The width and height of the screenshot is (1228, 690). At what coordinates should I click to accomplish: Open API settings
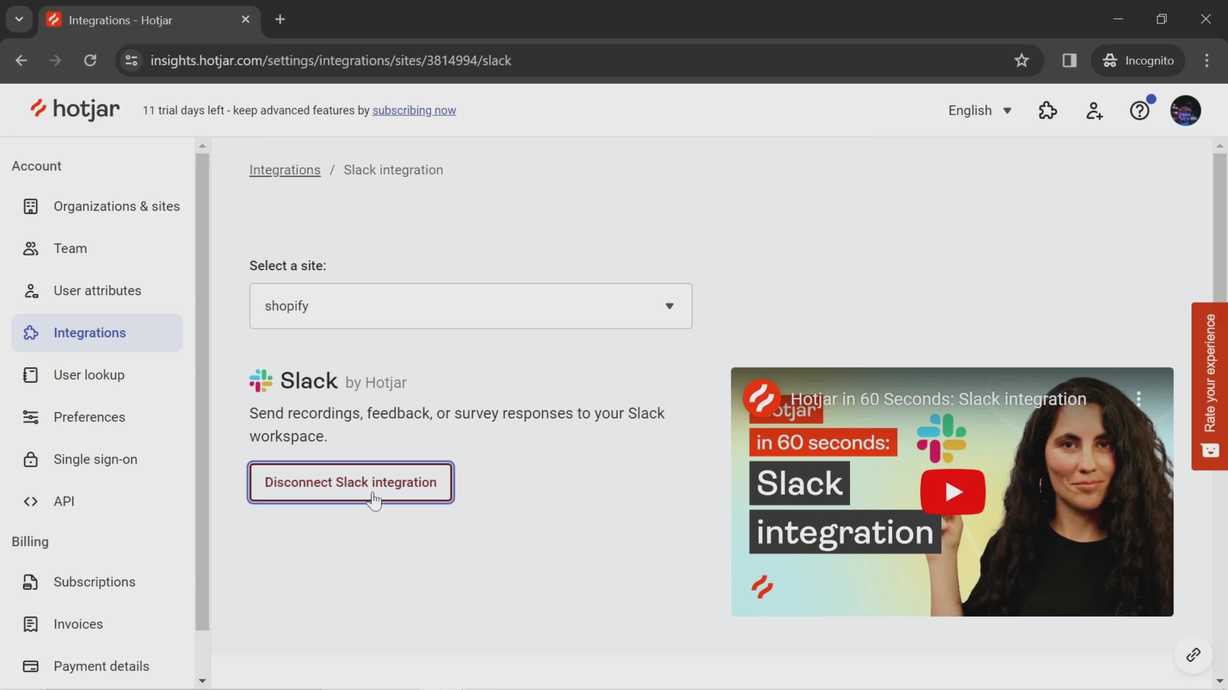pos(97,502)
